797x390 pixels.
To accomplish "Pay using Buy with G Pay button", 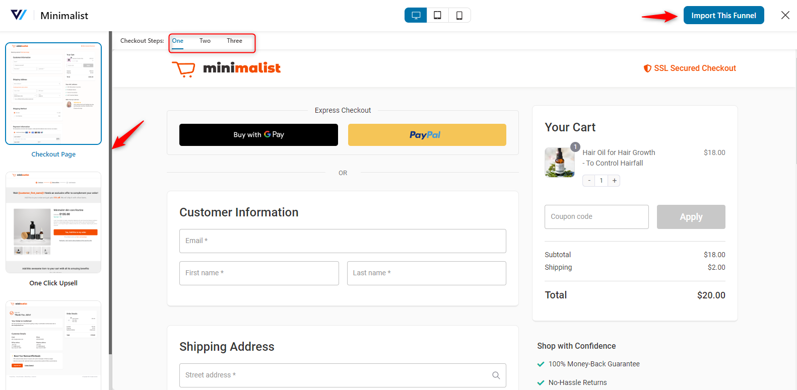I will click(x=258, y=135).
